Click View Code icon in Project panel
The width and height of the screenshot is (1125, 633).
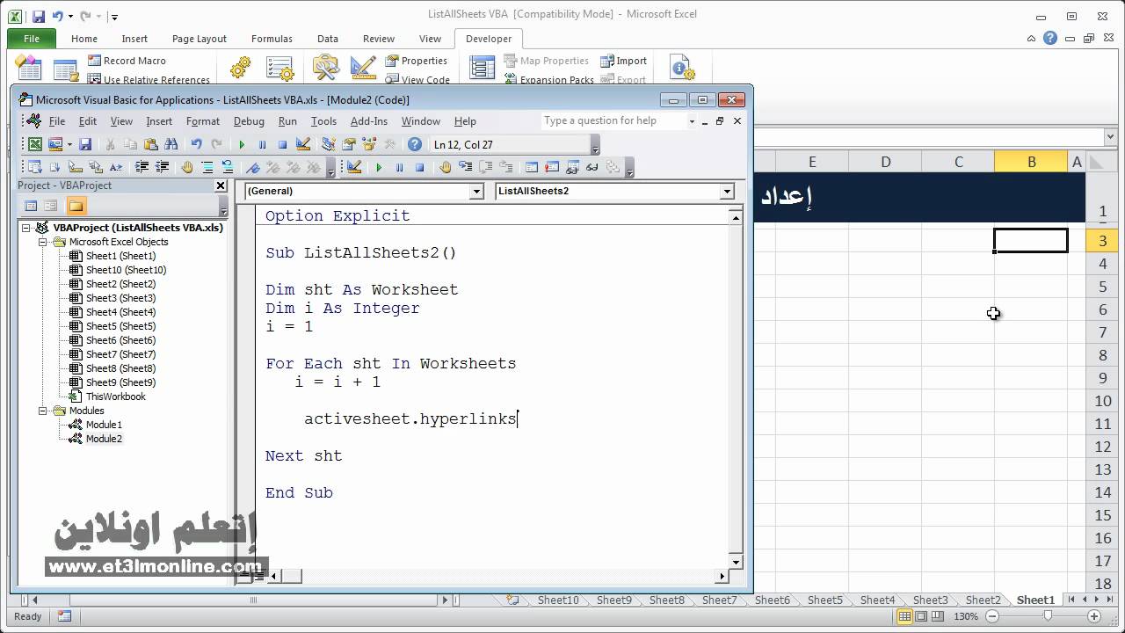point(31,206)
